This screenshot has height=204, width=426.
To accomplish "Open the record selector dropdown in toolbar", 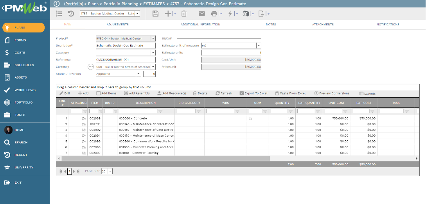I will pyautogui.click(x=137, y=14).
